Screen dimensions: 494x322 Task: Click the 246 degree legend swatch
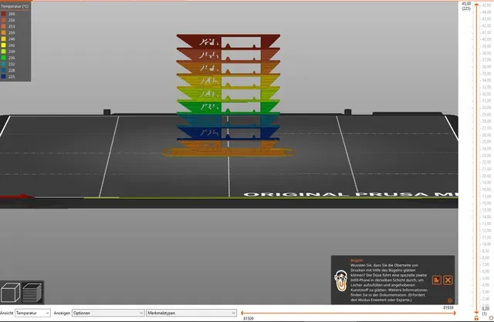click(x=3, y=39)
